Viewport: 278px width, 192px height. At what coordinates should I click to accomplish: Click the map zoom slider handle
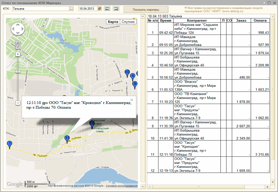(x=18, y=72)
